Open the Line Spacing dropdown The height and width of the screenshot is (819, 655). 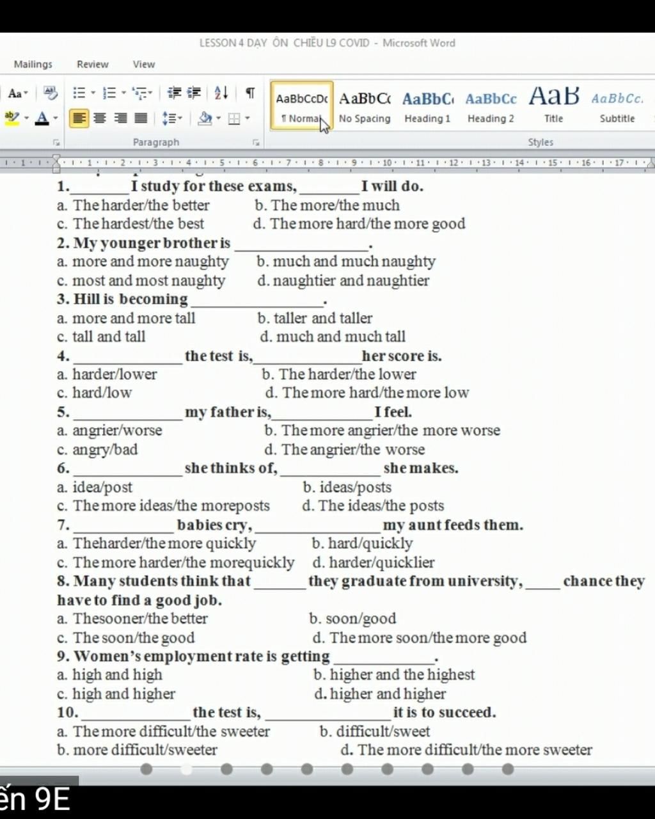click(x=172, y=118)
